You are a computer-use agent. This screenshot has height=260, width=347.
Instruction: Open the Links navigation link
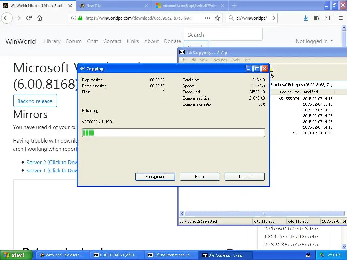point(133,41)
